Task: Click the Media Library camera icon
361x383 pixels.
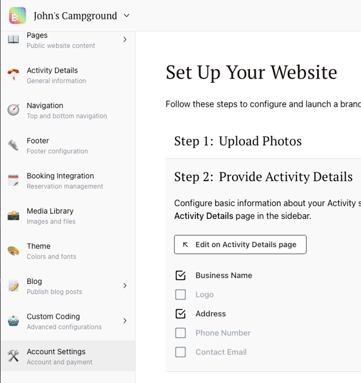Action: [13, 216]
